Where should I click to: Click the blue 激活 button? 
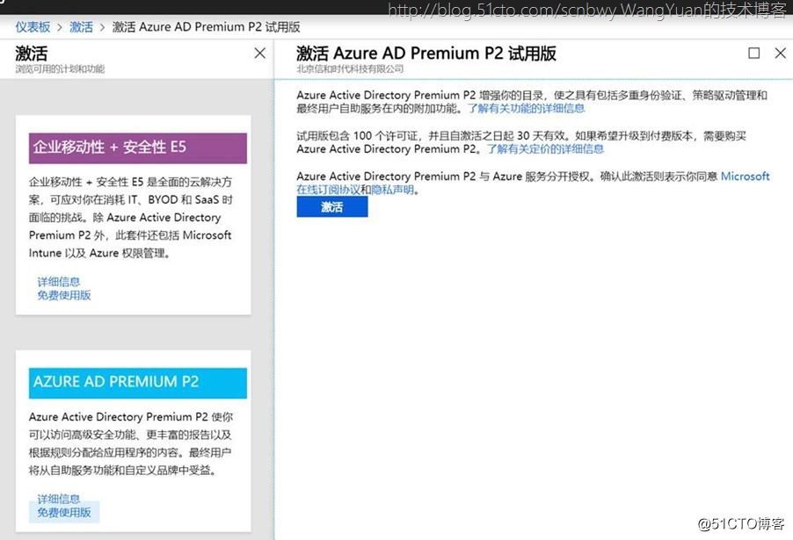click(x=331, y=206)
